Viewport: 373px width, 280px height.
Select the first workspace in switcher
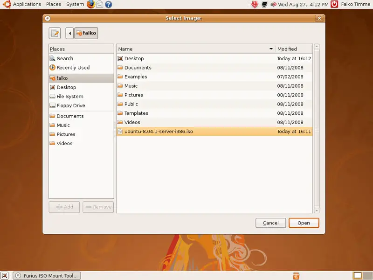click(358, 275)
